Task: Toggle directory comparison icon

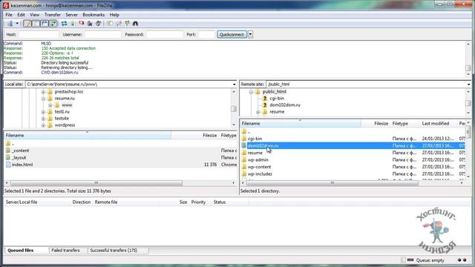Action: (118, 23)
